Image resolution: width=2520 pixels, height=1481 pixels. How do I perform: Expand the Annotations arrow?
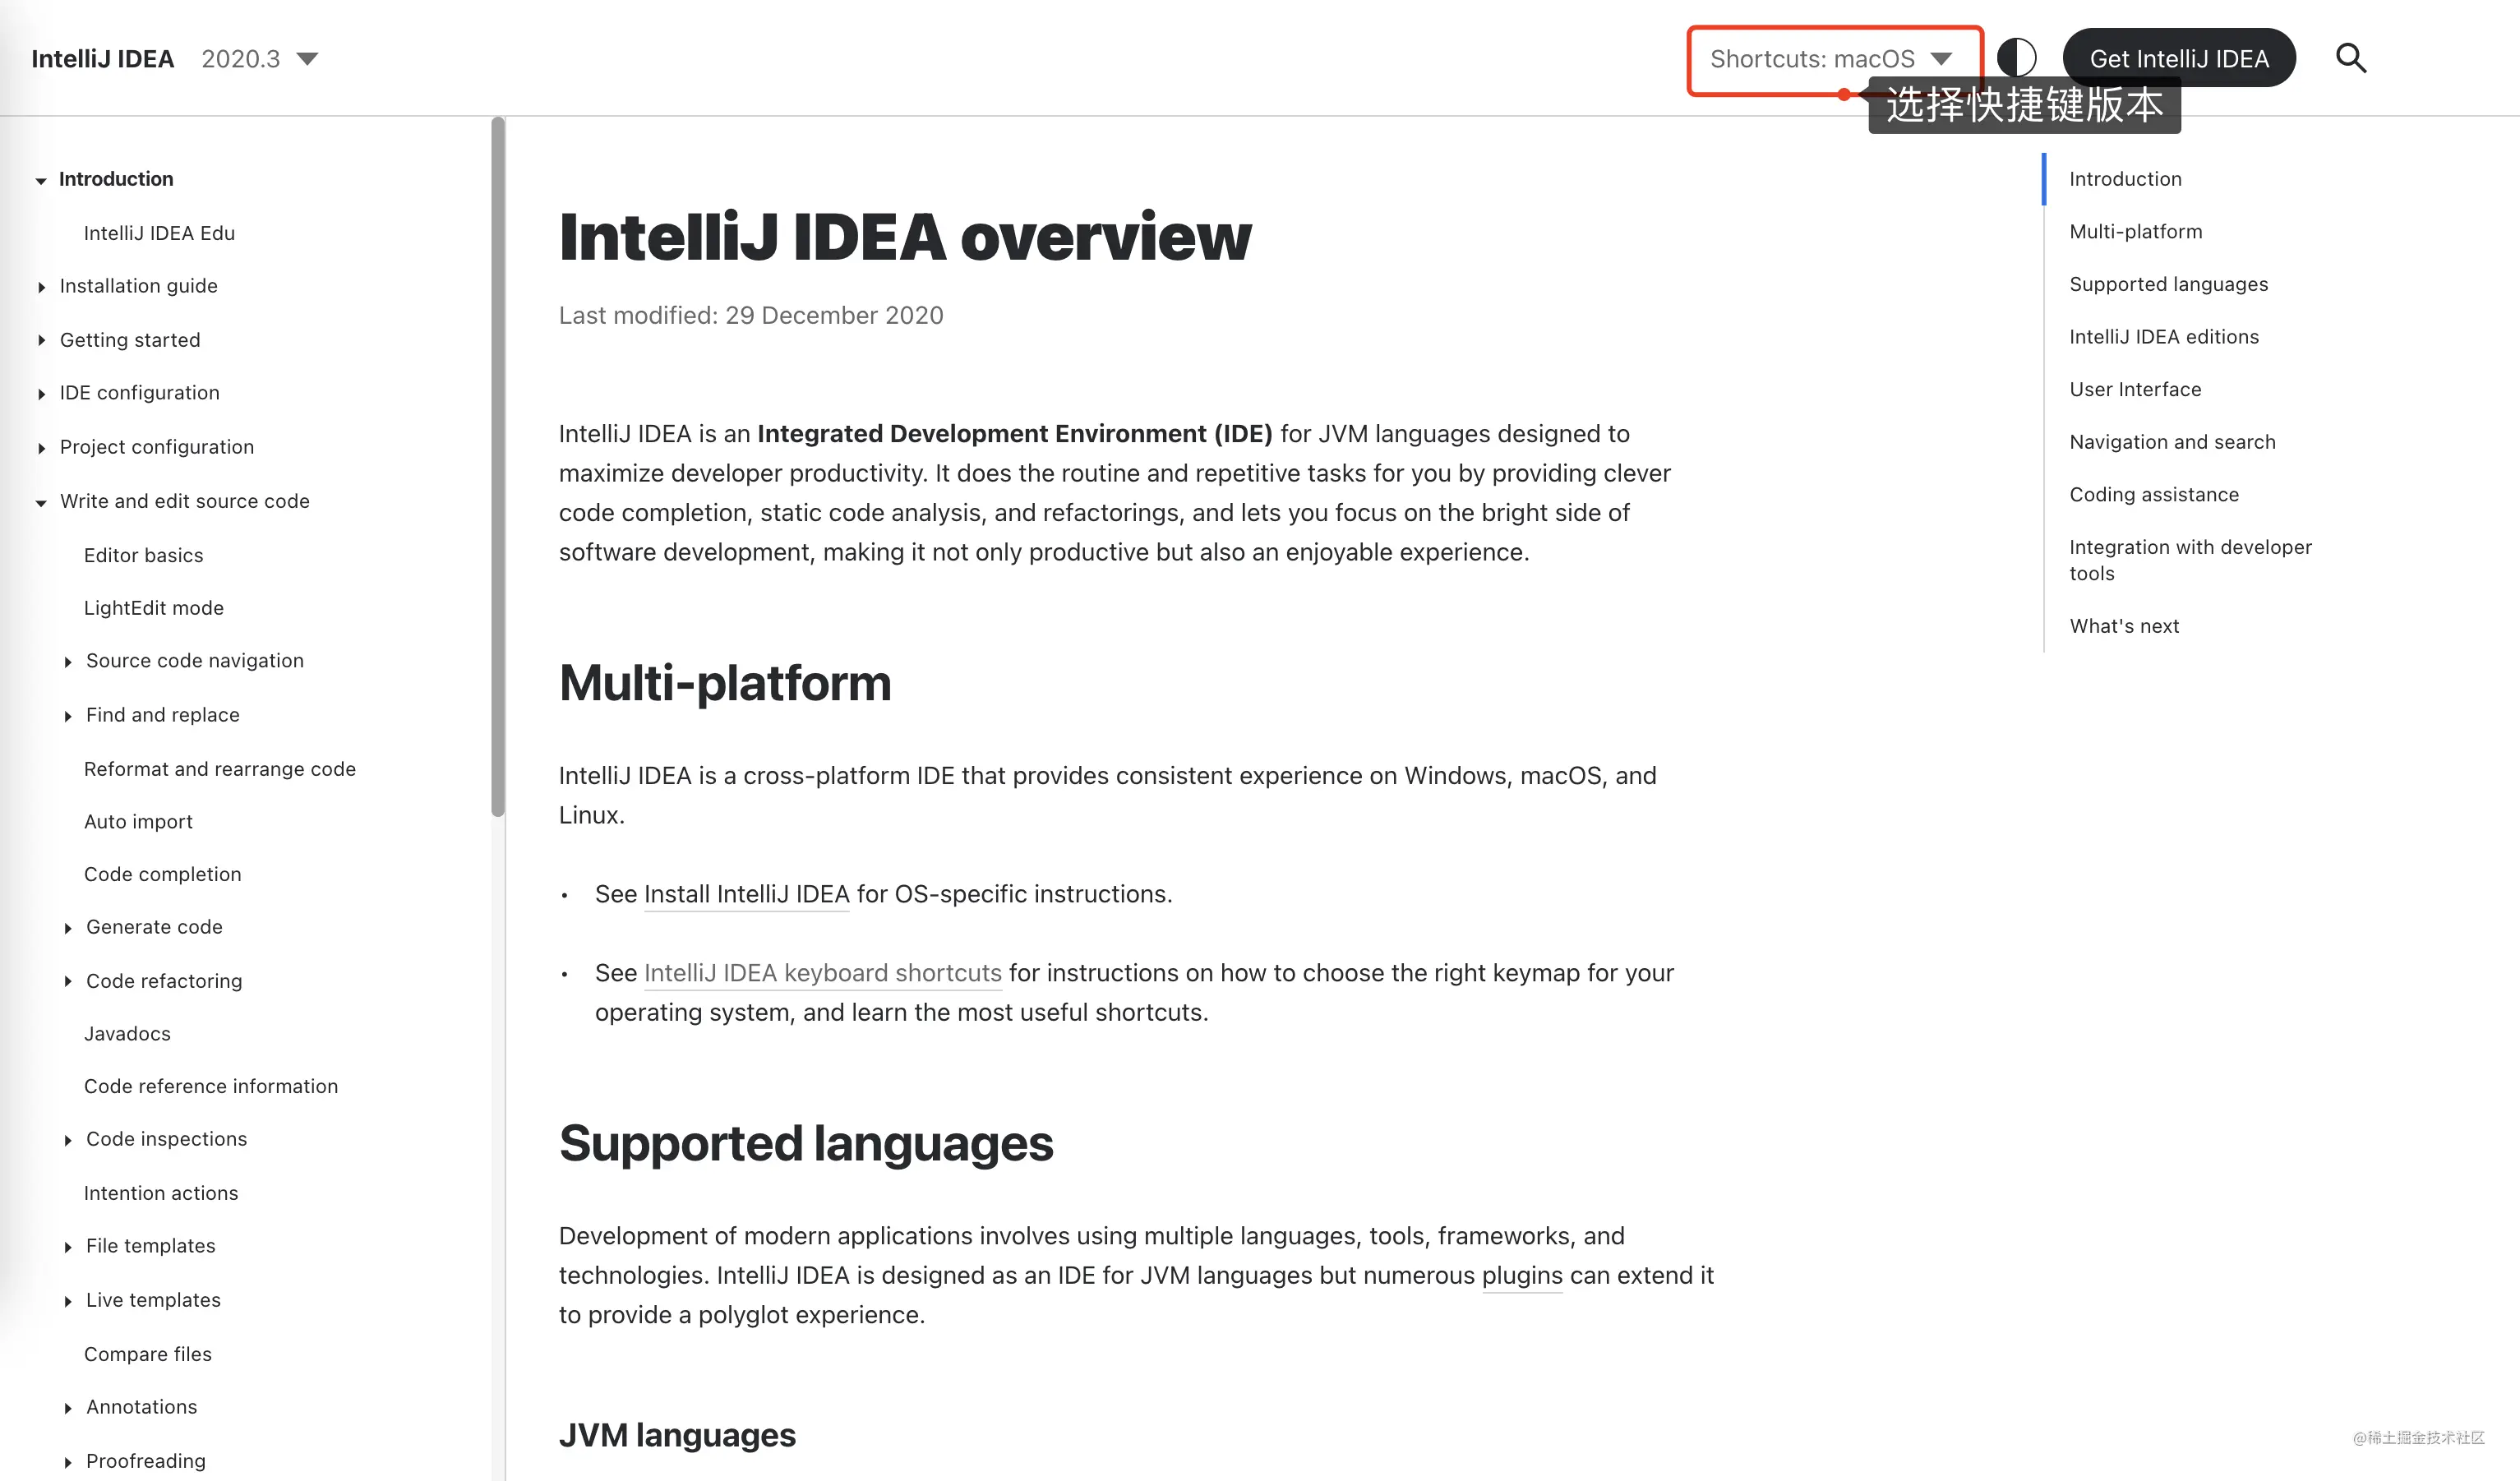pyautogui.click(x=67, y=1408)
